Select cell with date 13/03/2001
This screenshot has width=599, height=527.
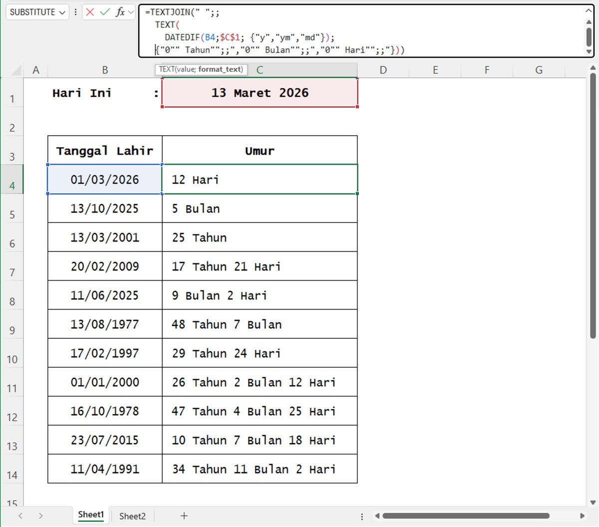click(105, 238)
